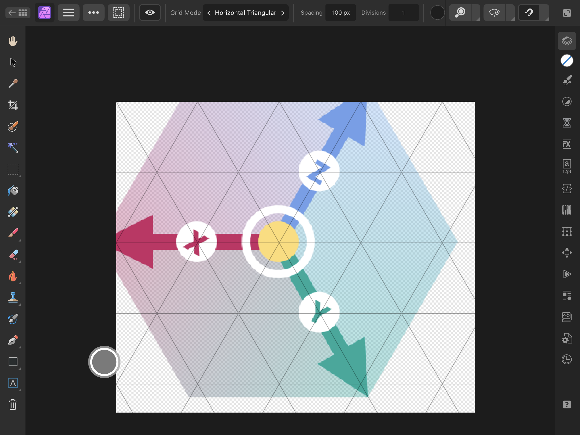Choose the Paint Brush tool

coord(13,233)
